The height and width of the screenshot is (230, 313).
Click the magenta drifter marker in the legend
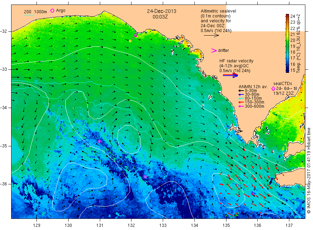pyautogui.click(x=214, y=51)
